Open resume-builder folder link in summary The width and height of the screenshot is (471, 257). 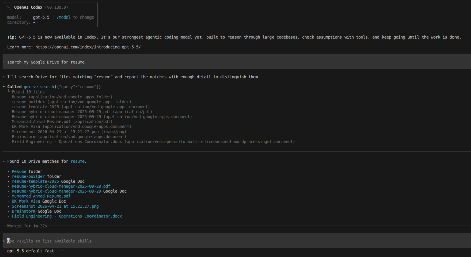(28, 176)
